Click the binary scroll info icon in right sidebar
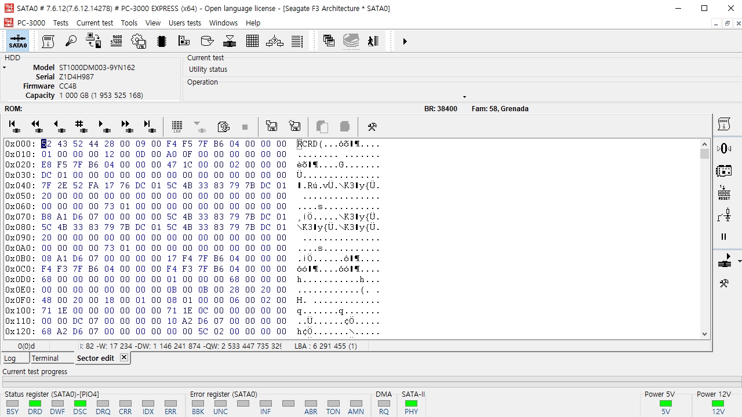 point(724,124)
